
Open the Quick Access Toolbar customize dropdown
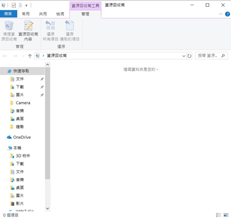click(x=26, y=5)
